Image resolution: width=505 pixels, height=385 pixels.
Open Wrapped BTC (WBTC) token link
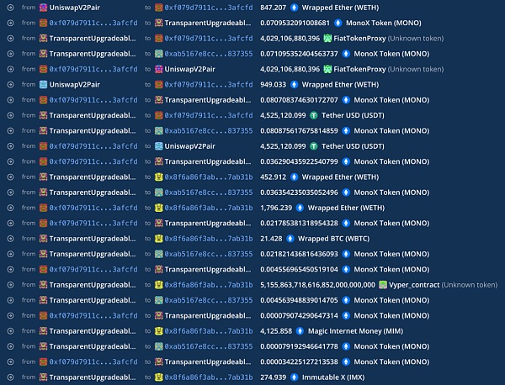click(x=333, y=239)
